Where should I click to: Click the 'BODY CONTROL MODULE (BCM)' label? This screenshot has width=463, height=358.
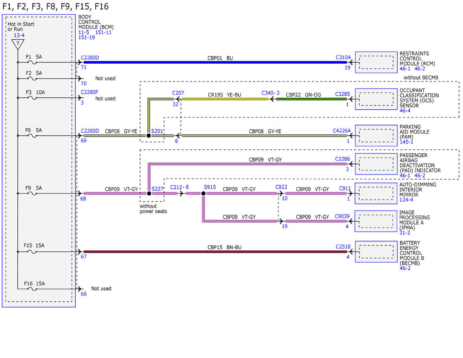tap(96, 22)
